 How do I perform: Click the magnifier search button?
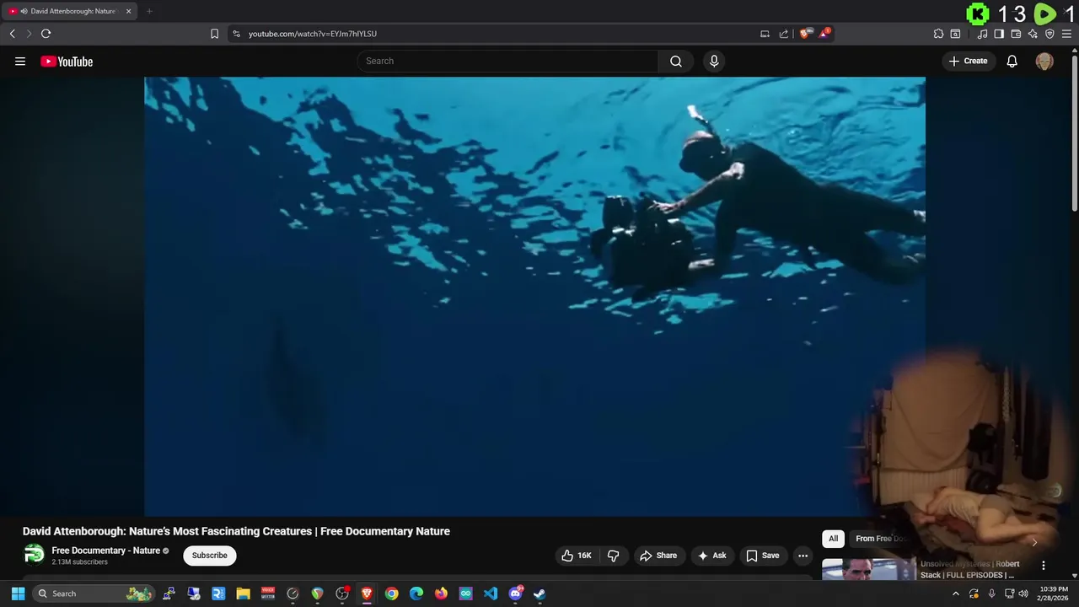tap(676, 61)
